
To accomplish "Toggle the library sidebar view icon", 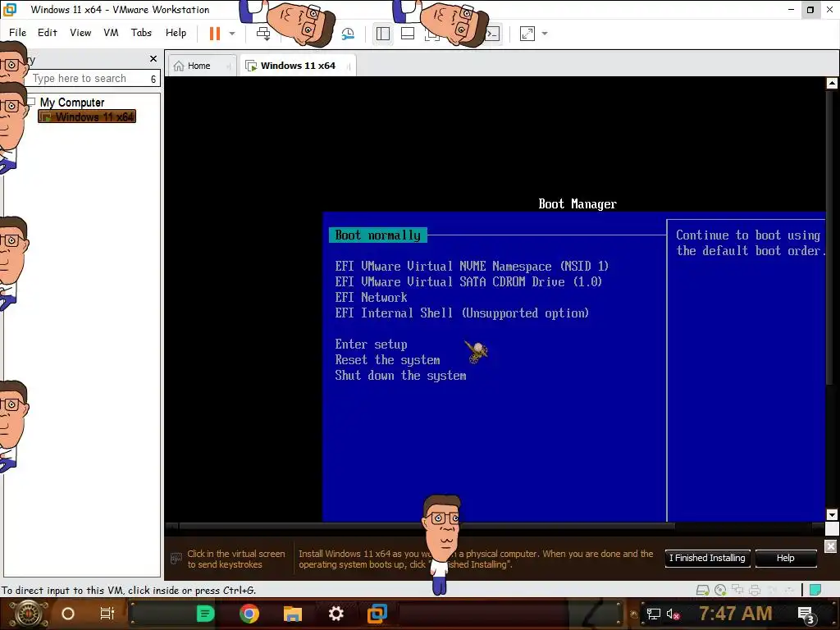I will [383, 34].
